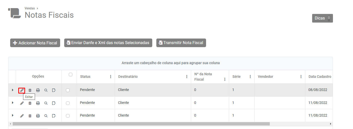Open the Vendedor column menu
The width and height of the screenshot is (353, 129).
click(x=301, y=77)
